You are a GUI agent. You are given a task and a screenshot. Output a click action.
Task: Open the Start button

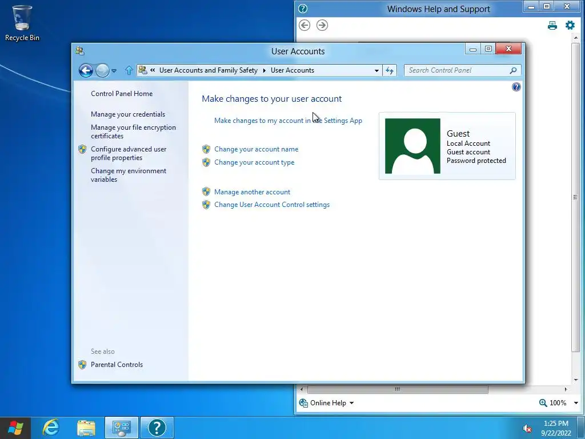[15, 428]
